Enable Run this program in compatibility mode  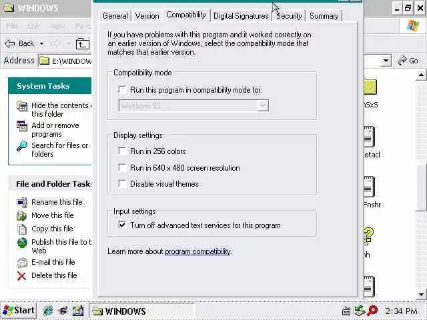pyautogui.click(x=122, y=90)
